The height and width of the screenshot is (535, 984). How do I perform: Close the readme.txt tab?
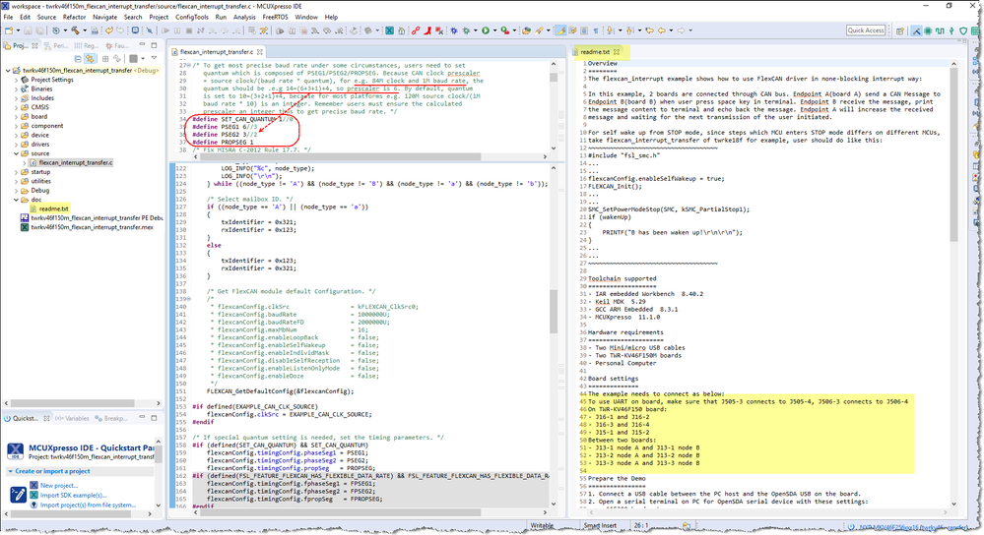617,52
